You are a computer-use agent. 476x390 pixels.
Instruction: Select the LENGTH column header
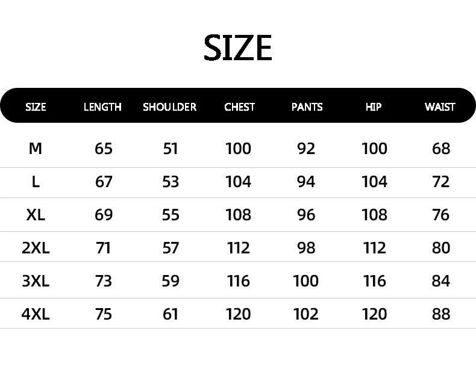(102, 107)
